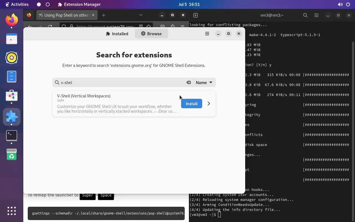
Task: Open a new Firefox tab
Action: click(x=103, y=15)
